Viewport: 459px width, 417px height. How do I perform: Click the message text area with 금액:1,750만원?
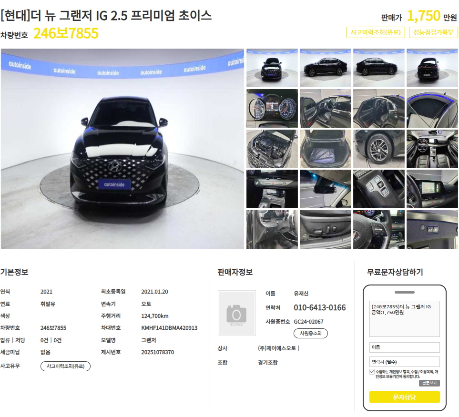(404, 319)
